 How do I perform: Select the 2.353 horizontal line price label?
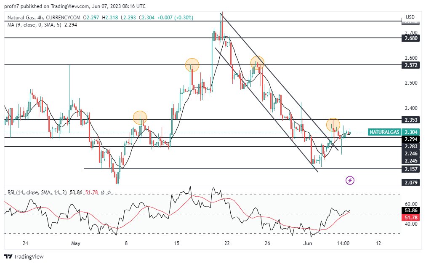411,120
